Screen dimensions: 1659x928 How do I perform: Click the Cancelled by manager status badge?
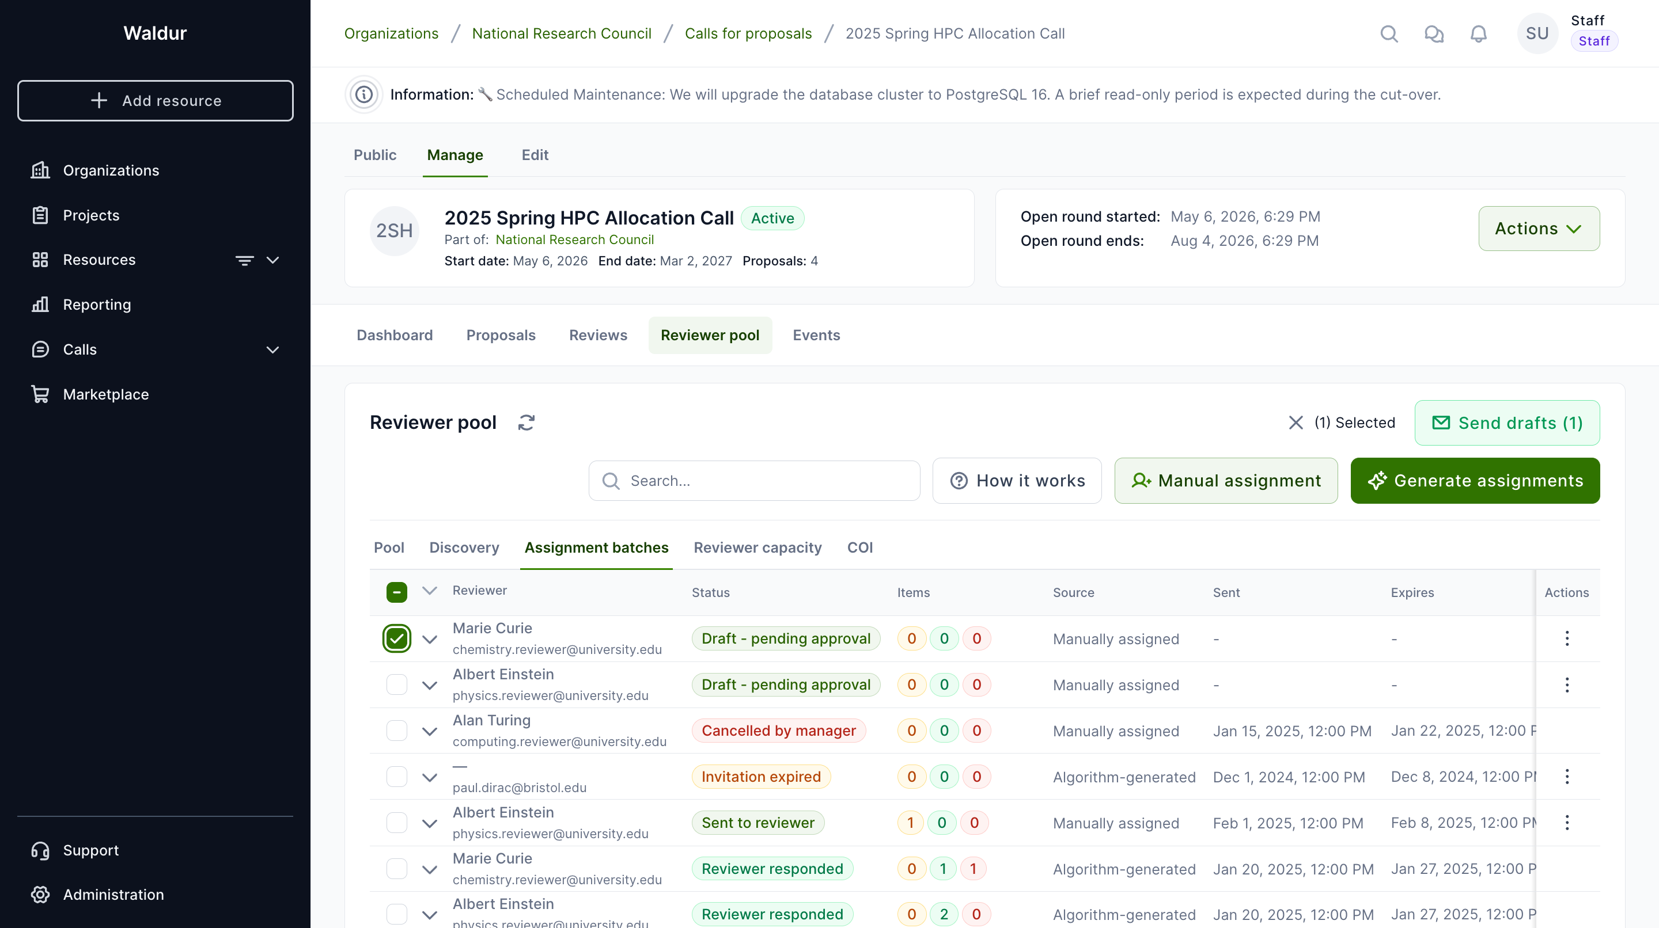(779, 731)
